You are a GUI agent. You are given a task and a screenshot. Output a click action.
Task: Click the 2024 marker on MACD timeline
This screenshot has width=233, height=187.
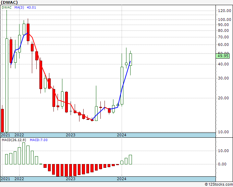pos(122,179)
